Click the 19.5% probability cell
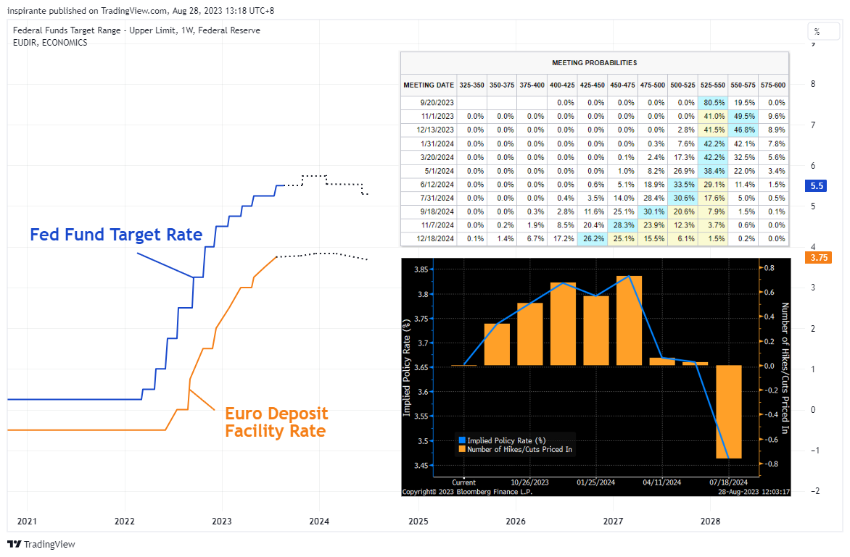The width and height of the screenshot is (850, 557). (x=744, y=102)
